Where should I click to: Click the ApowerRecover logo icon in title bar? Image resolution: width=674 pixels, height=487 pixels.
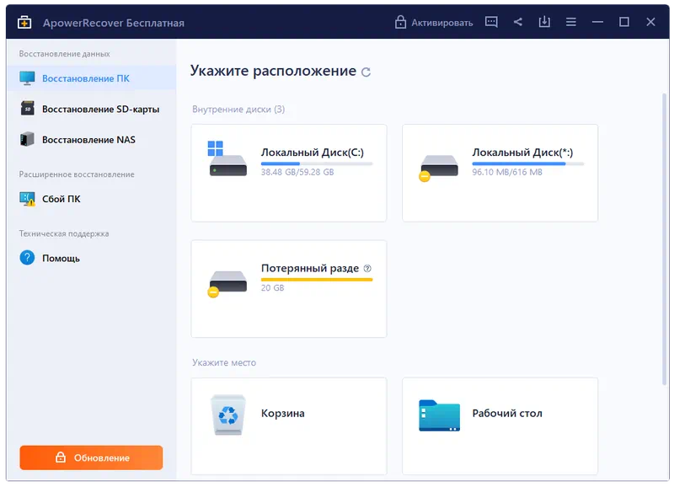coord(24,23)
